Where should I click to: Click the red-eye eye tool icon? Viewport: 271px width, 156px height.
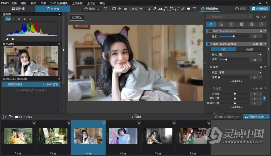[x=189, y=9]
